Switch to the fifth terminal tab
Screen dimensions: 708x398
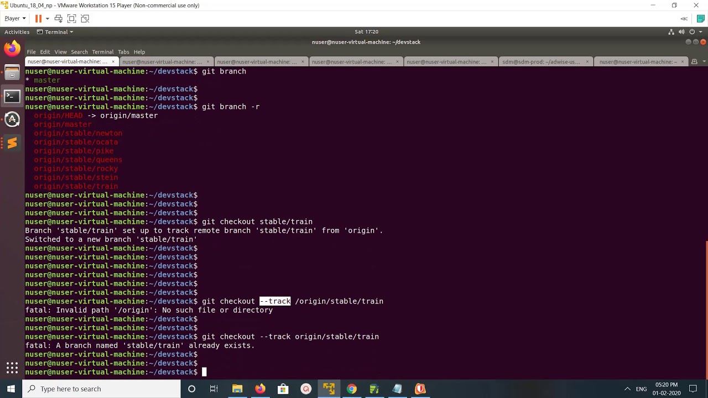tap(451, 62)
